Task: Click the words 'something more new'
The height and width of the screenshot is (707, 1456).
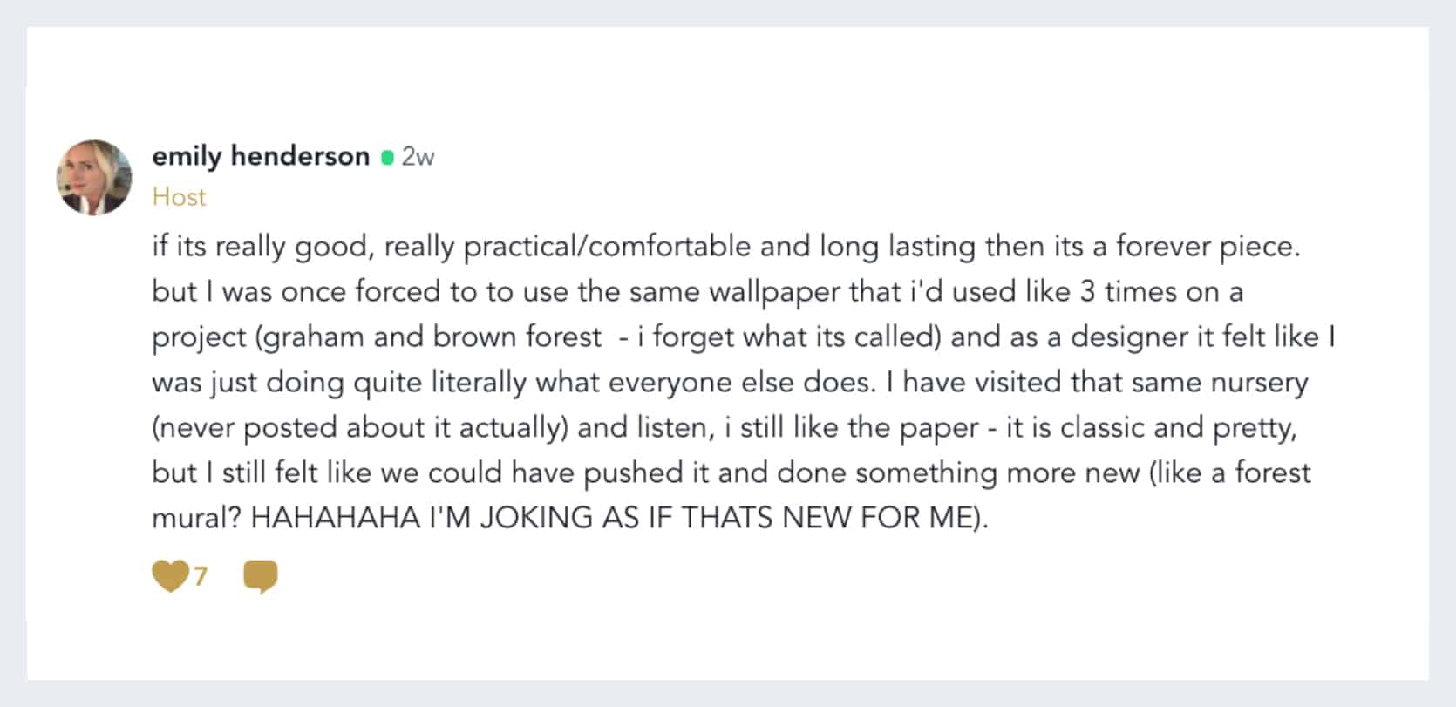Action: [997, 473]
